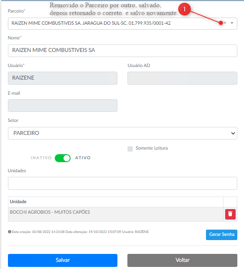Focus the Nome input field

[122, 51]
